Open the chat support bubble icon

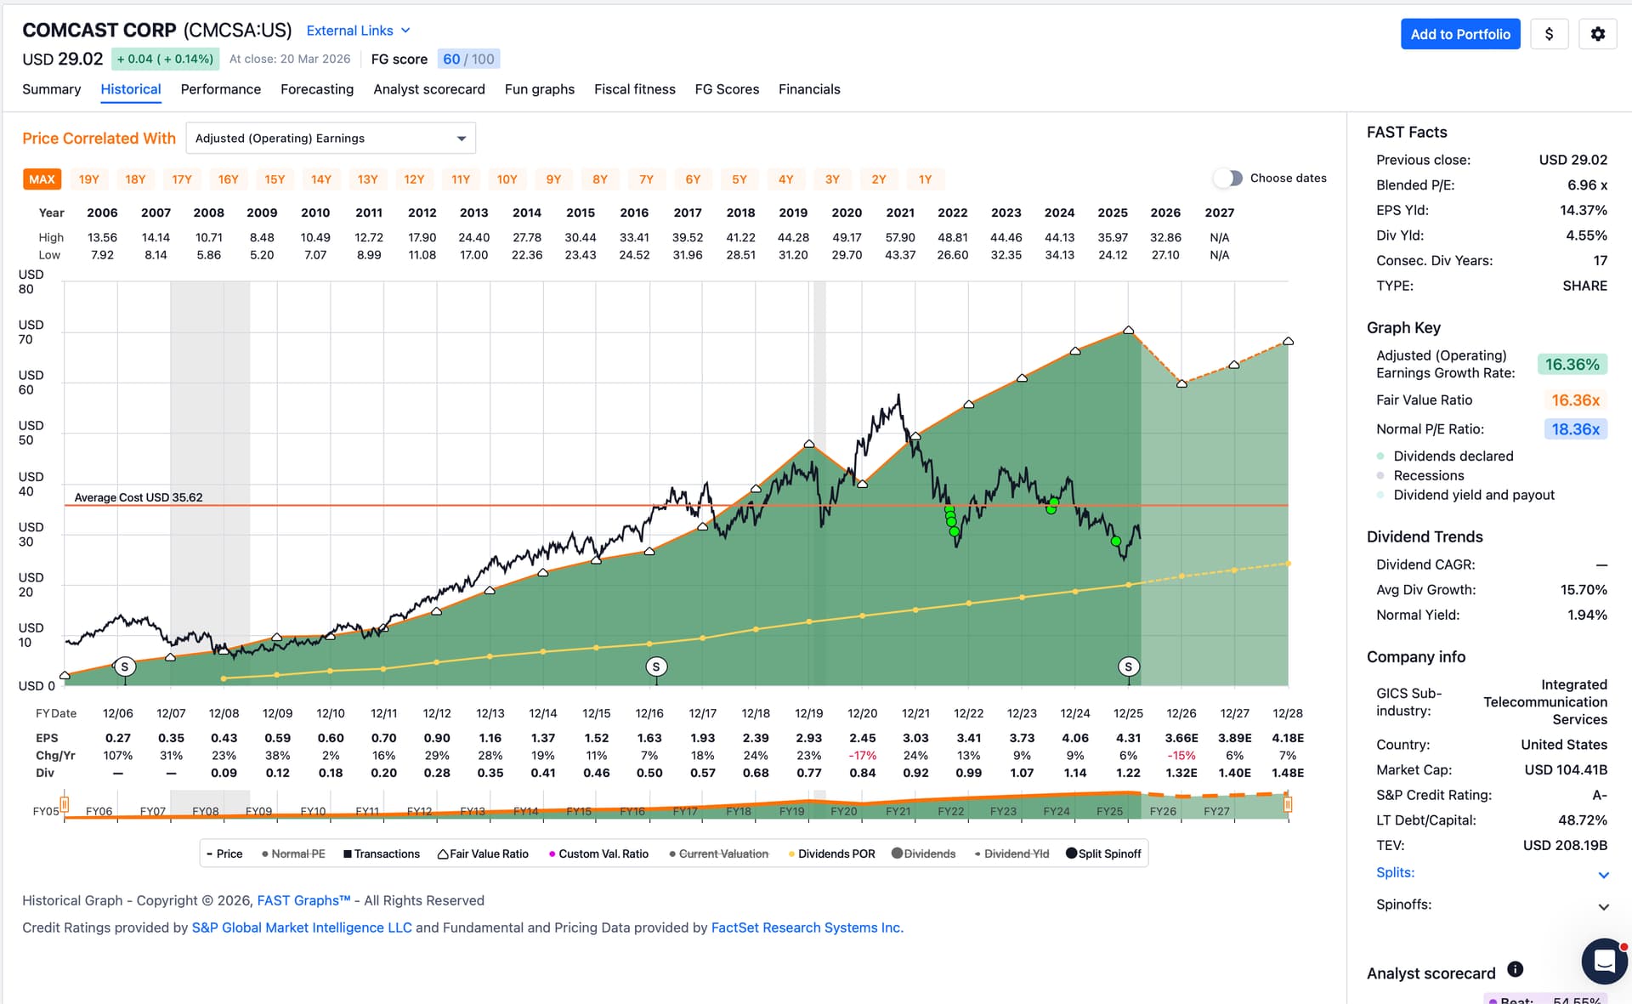(1604, 961)
